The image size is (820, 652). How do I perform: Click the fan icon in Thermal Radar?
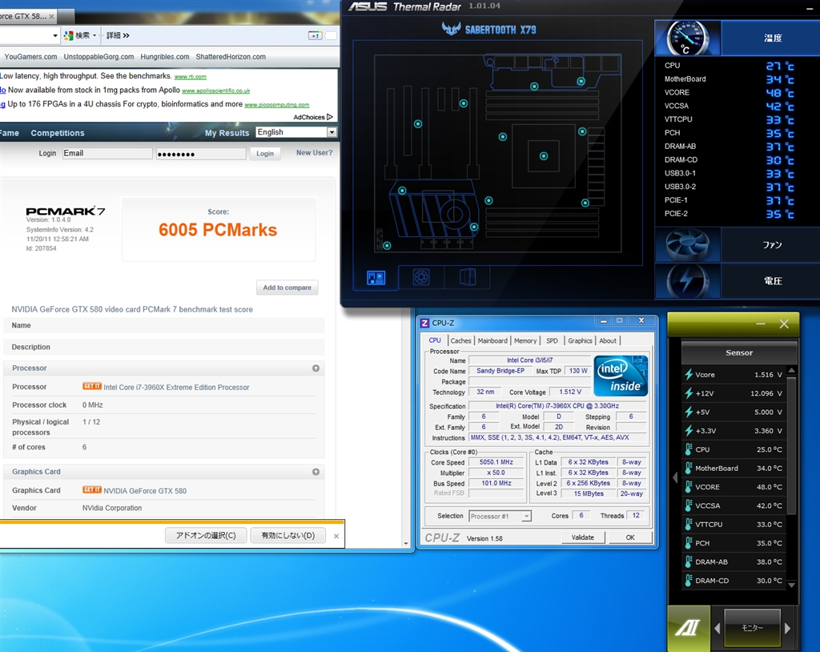[687, 245]
